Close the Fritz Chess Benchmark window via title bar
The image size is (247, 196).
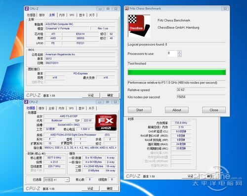point(225,8)
